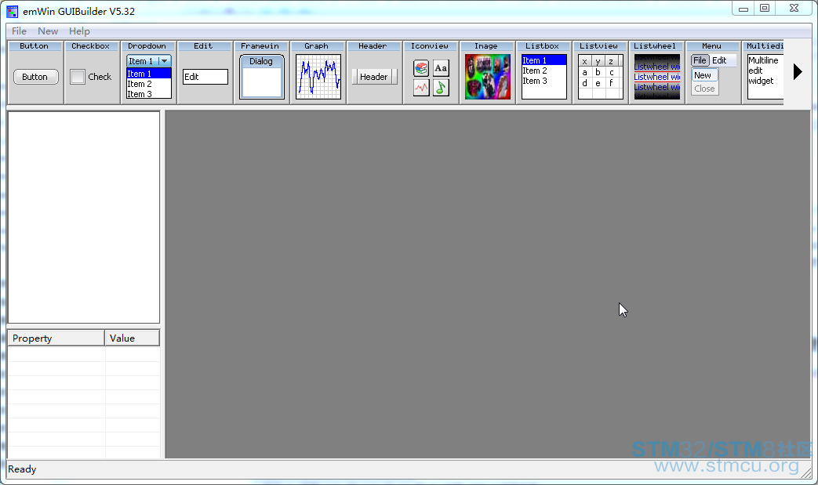Add a Listview widget from the palette
The height and width of the screenshot is (485, 818).
[599, 72]
